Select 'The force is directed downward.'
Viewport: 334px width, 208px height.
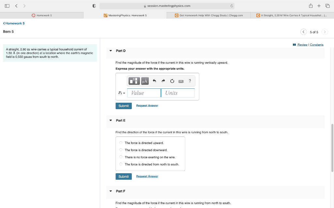pos(121,150)
